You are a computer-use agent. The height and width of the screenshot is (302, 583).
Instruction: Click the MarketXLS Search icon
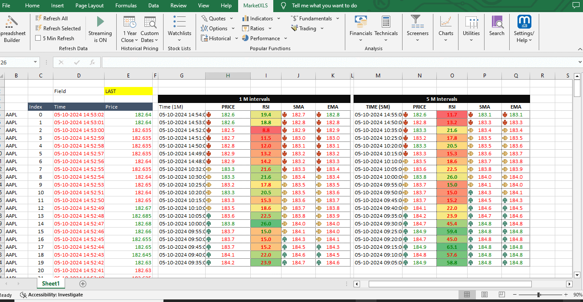point(497,22)
